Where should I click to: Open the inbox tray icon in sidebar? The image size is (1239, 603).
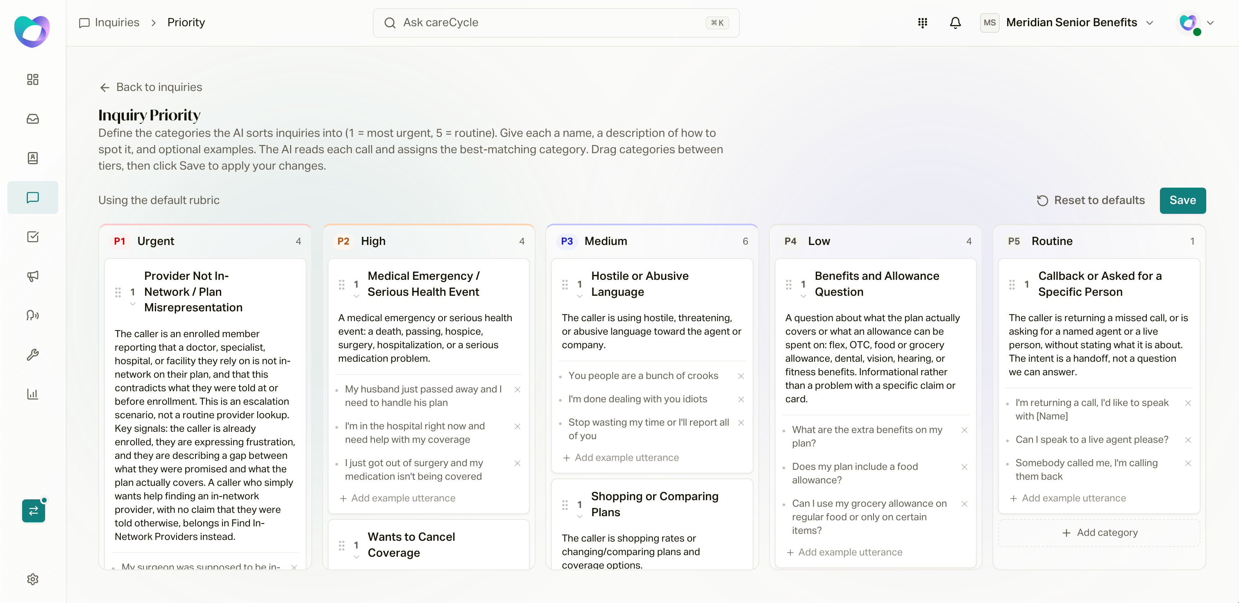click(x=32, y=119)
